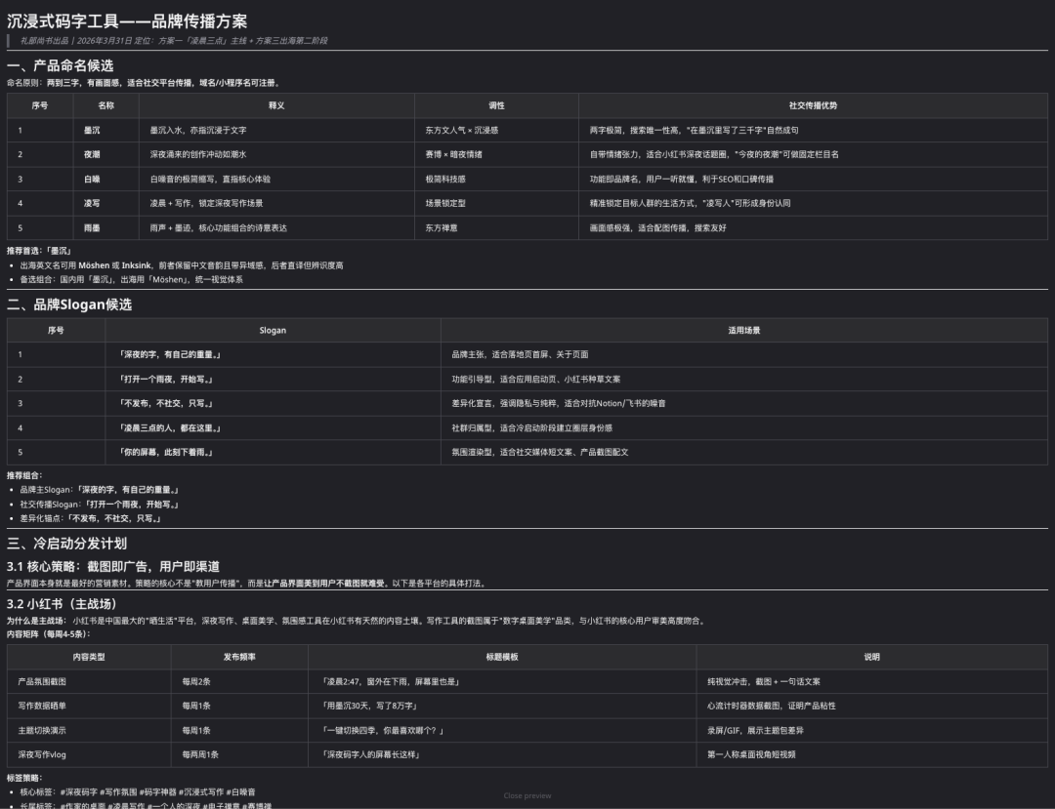Click the 3.1 核心策略 subheading
The image size is (1055, 809).
113,566
